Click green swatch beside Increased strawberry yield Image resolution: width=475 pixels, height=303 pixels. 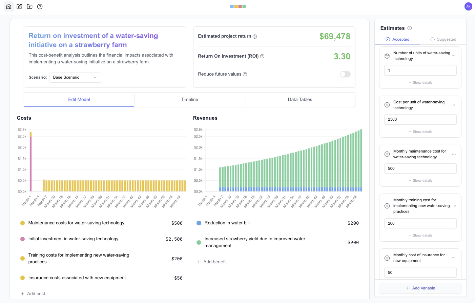coord(199,242)
